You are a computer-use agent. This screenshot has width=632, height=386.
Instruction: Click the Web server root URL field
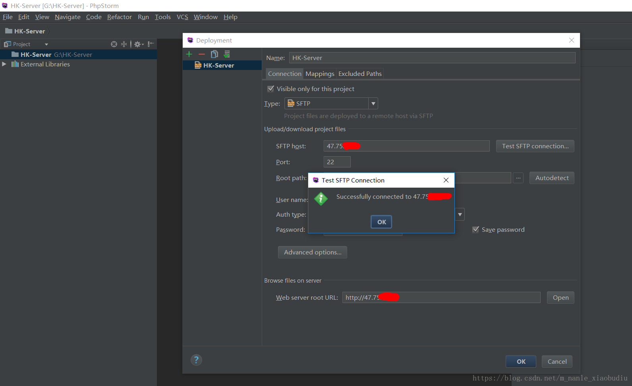click(x=441, y=297)
